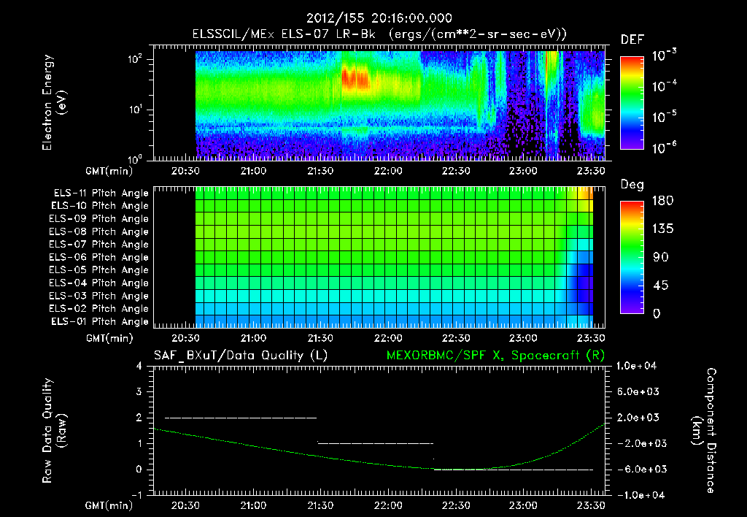Viewport: 747px width, 517px height.
Task: Click the 'Deg' colorbar heading
Action: click(x=632, y=185)
